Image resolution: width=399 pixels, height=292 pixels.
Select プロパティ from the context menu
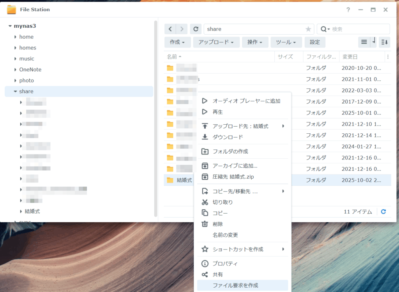pyautogui.click(x=225, y=264)
